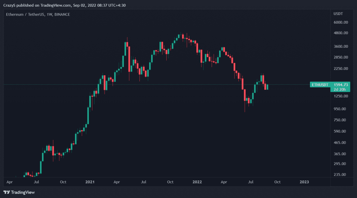Click the 2250.00 level on price scale
The image size is (357, 198).
tap(341, 69)
